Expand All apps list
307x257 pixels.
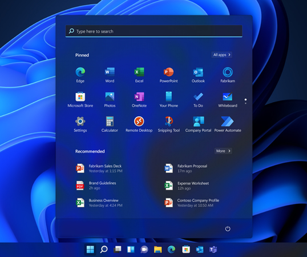click(221, 55)
